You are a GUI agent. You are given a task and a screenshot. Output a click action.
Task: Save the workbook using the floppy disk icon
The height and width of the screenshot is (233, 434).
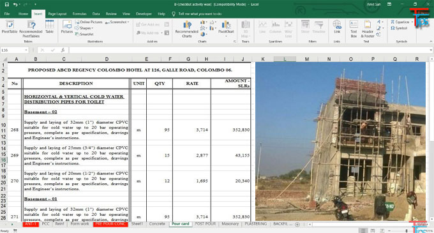click(x=7, y=4)
